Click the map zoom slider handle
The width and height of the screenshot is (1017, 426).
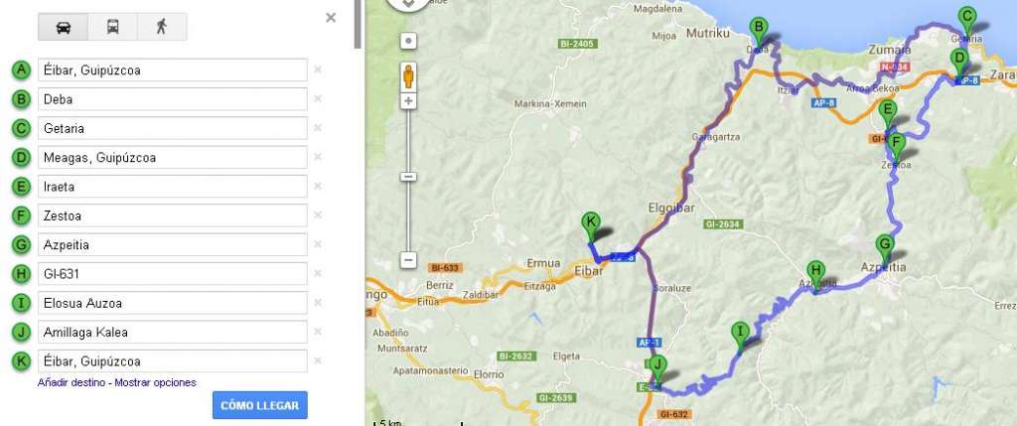click(x=408, y=177)
